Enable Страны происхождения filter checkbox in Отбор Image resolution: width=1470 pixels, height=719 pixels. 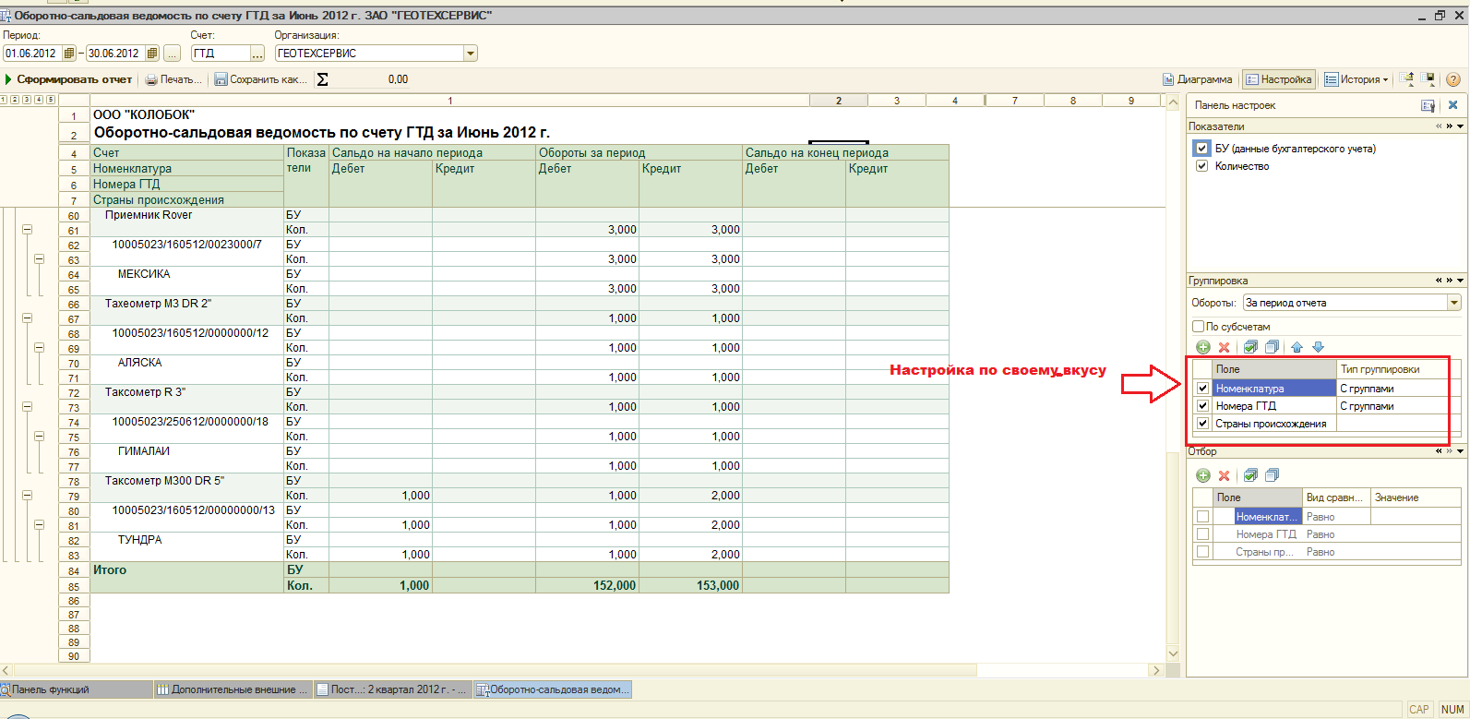click(1202, 552)
